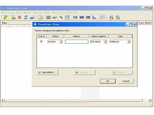Click the OK button

[108, 81]
